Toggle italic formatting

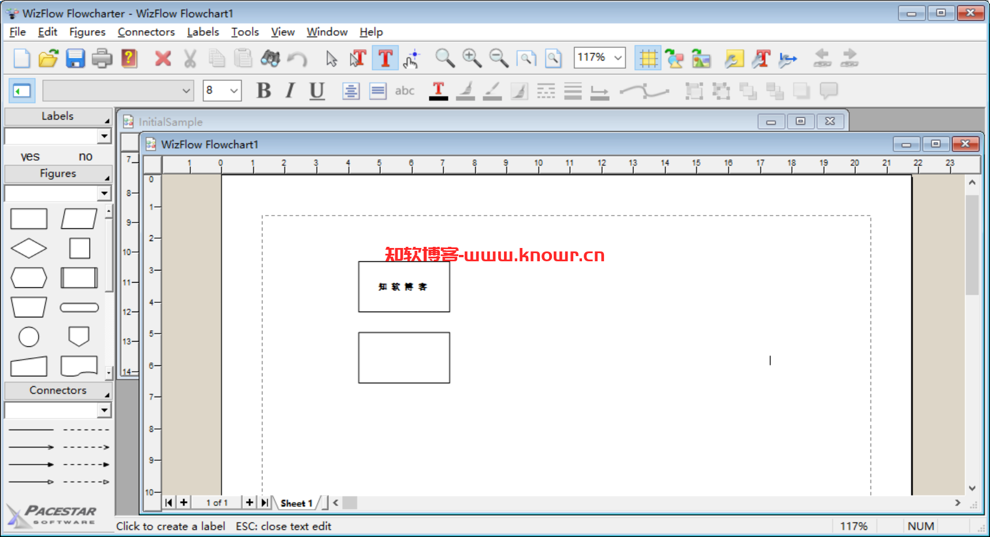click(290, 91)
